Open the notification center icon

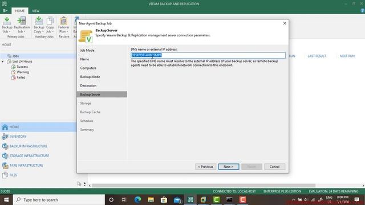356,200
